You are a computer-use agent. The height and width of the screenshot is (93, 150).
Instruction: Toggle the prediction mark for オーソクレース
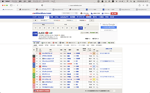40,80
